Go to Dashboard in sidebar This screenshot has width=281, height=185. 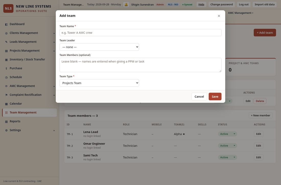click(29, 24)
